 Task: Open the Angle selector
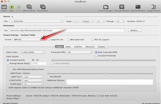pos(76,21)
